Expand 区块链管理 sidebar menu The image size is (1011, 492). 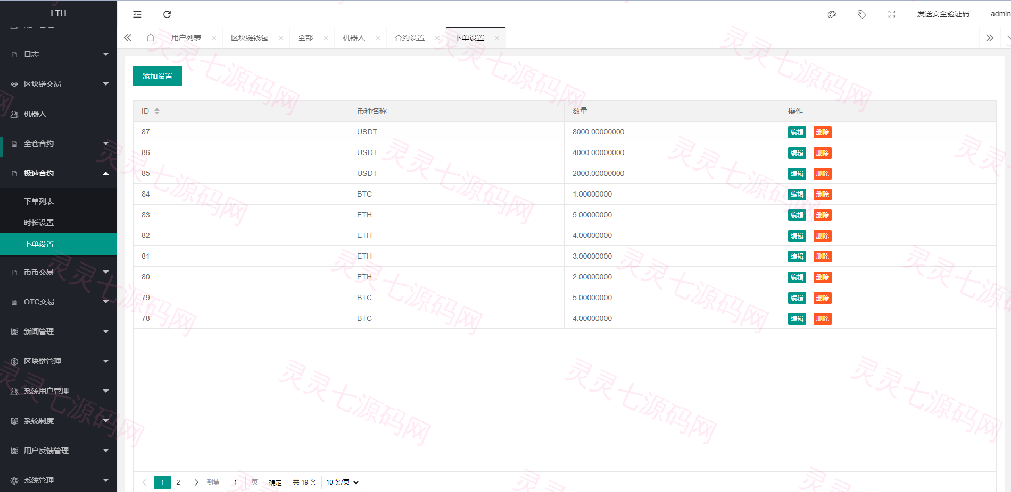pyautogui.click(x=59, y=361)
